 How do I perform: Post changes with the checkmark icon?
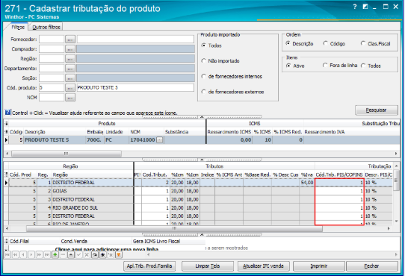tap(78, 255)
